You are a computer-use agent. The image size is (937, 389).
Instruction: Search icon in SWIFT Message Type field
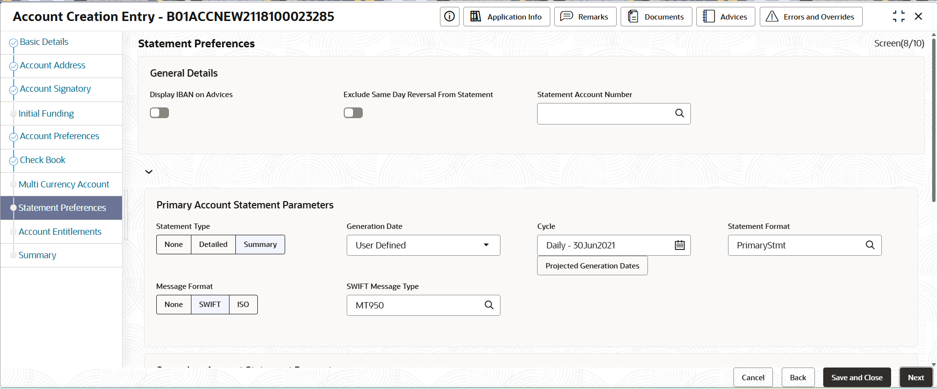[x=489, y=305]
